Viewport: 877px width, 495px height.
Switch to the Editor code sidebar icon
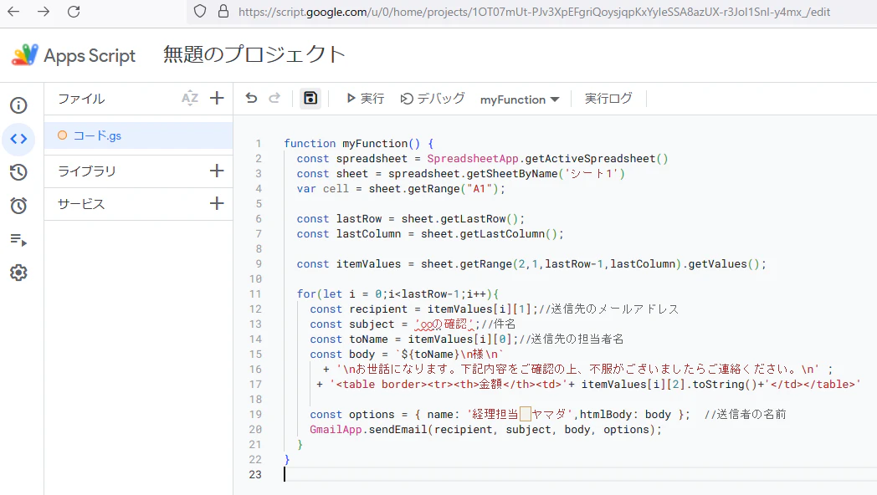[x=18, y=139]
